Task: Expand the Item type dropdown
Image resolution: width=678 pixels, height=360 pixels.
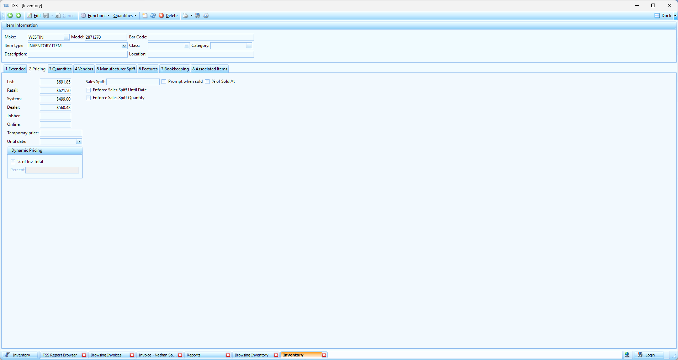Action: (x=124, y=46)
